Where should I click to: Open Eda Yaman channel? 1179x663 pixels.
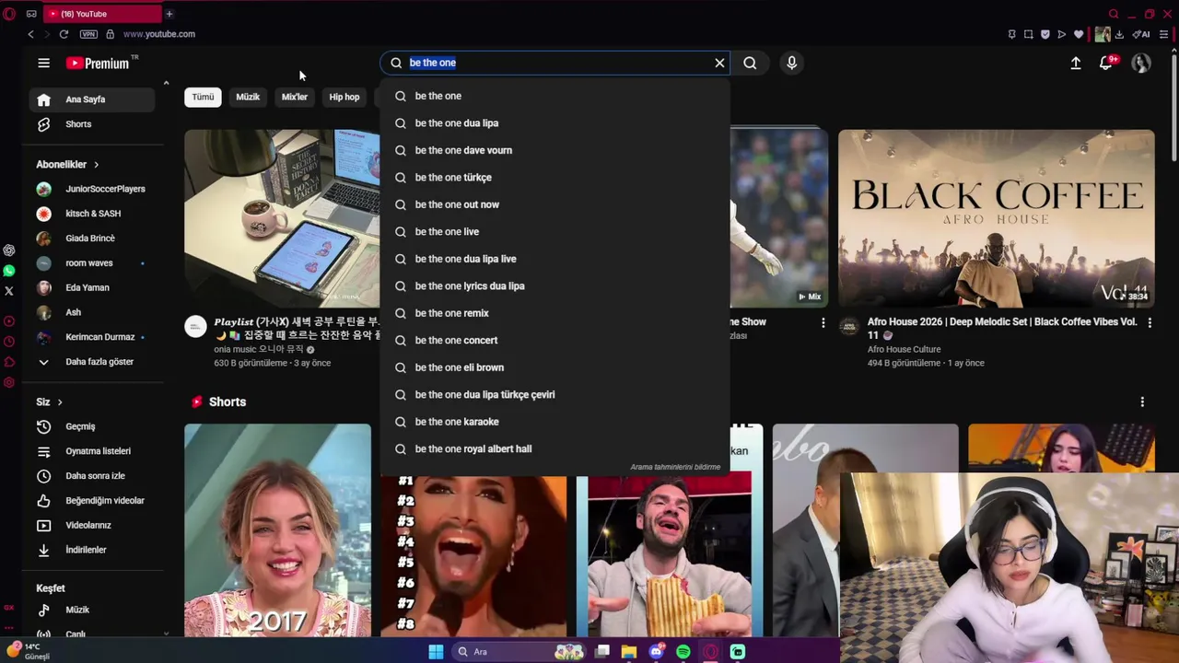[x=91, y=288]
